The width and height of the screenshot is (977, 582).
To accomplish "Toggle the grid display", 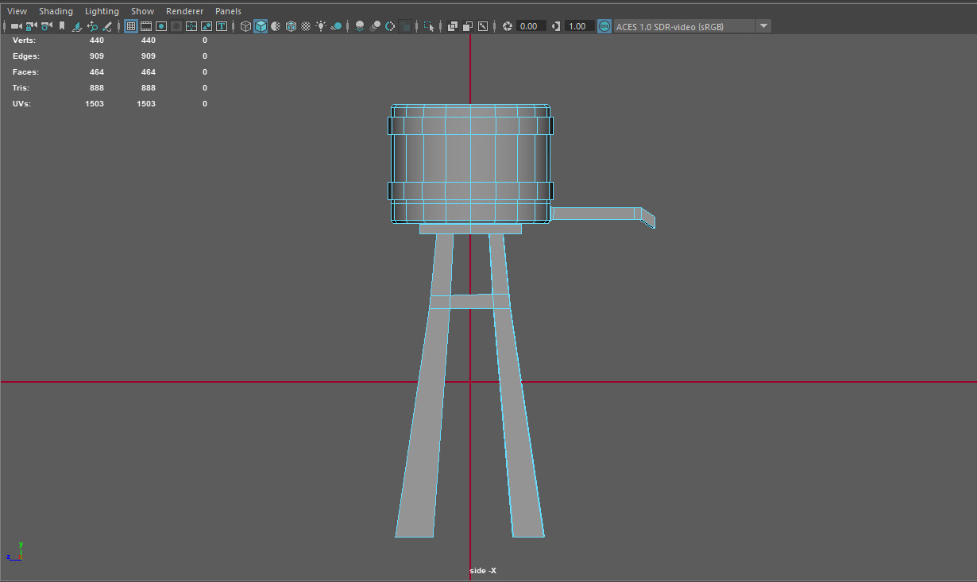I will tap(131, 26).
